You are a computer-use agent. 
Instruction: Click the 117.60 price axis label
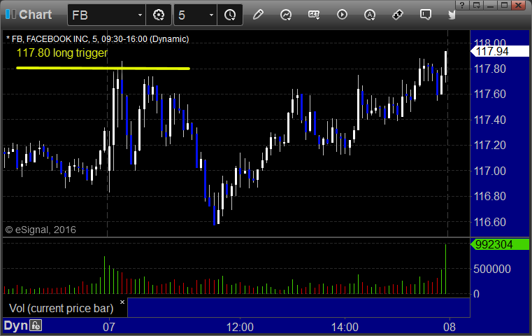(x=489, y=94)
